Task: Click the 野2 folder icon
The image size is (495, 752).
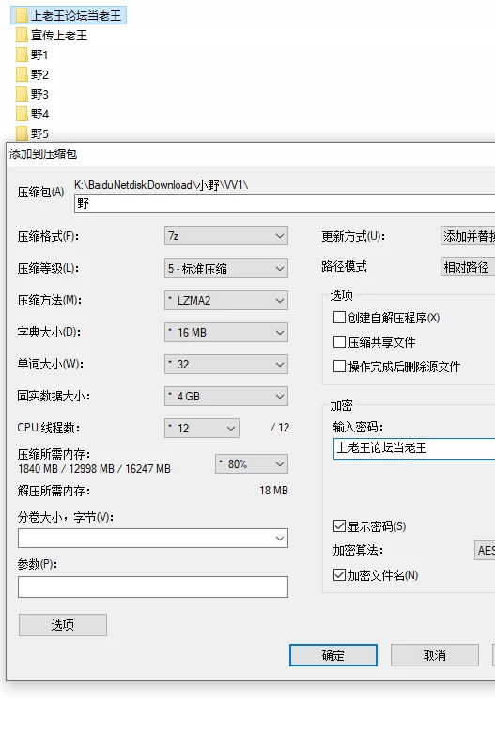Action: (x=22, y=74)
